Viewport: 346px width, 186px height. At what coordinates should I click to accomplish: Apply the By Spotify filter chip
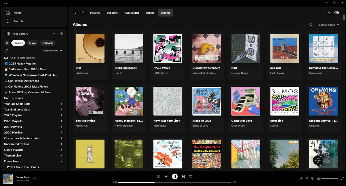(48, 43)
